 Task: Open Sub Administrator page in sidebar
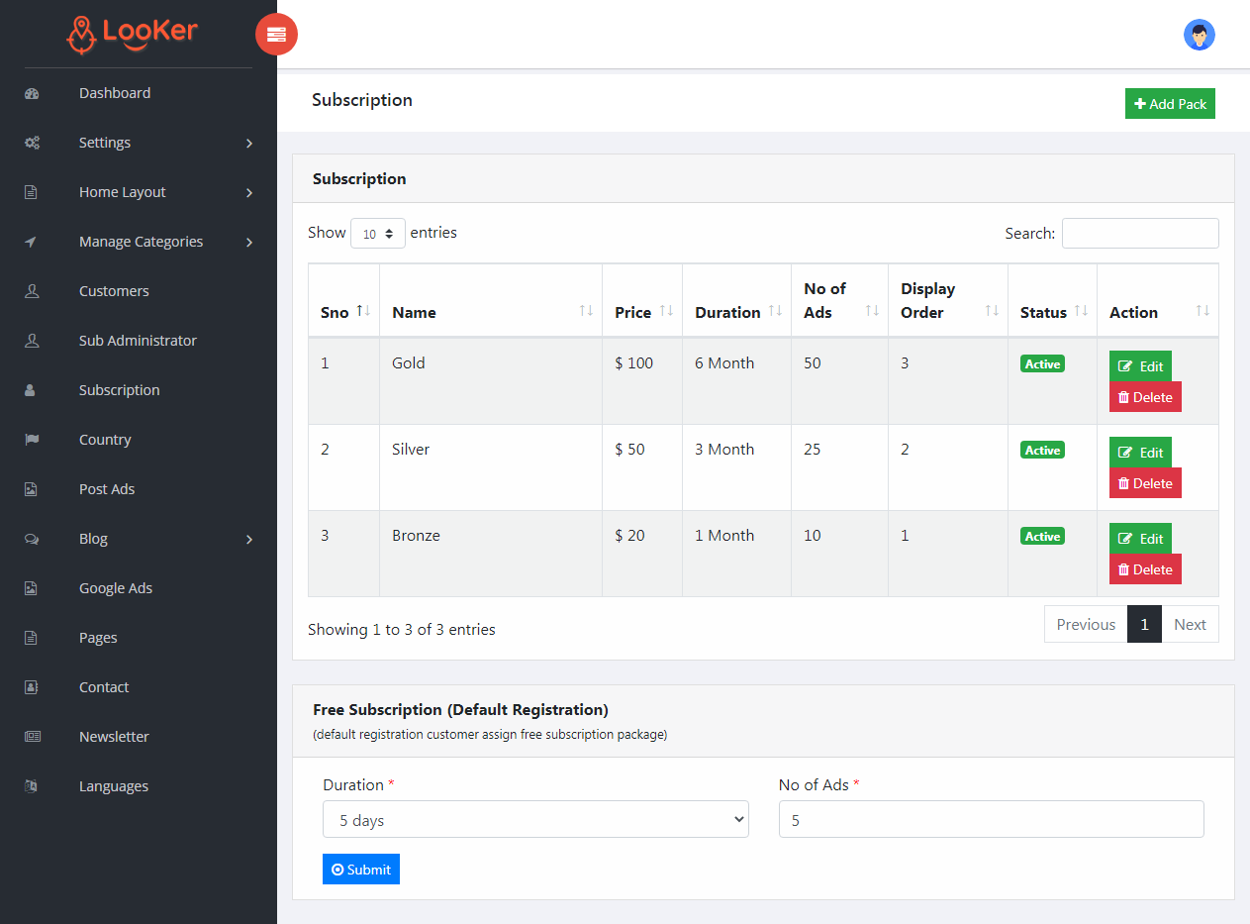[139, 341]
